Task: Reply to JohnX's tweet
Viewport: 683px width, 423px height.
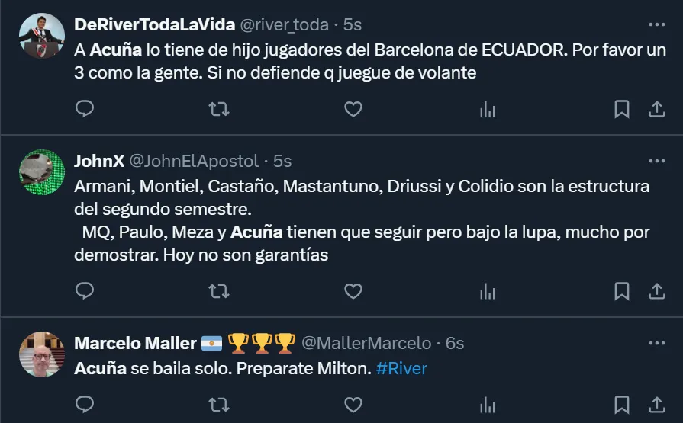Action: click(85, 291)
